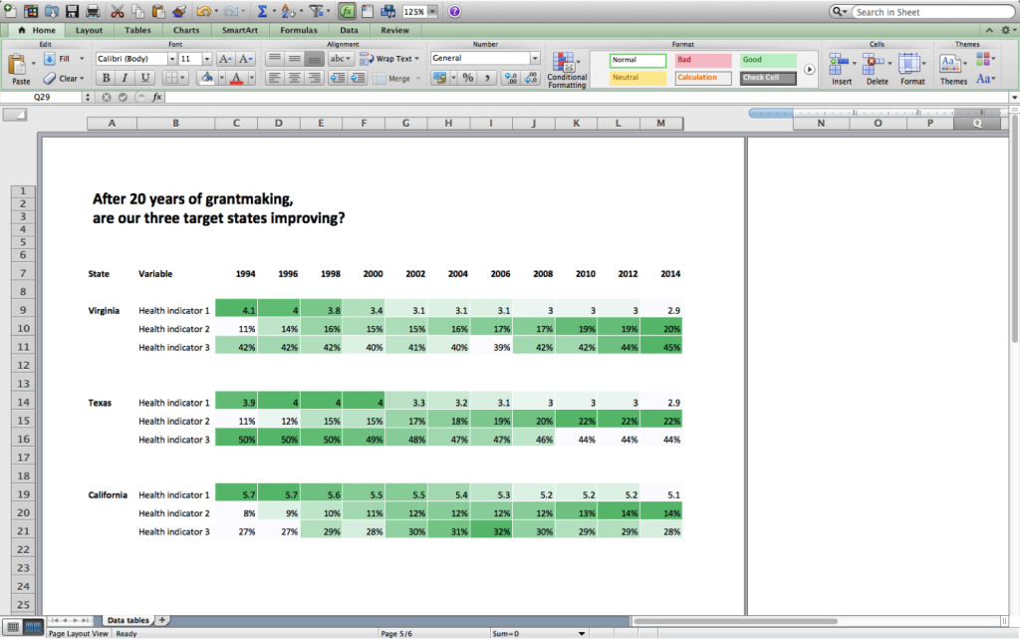1020x639 pixels.
Task: Copy the selection icon
Action: point(137,11)
